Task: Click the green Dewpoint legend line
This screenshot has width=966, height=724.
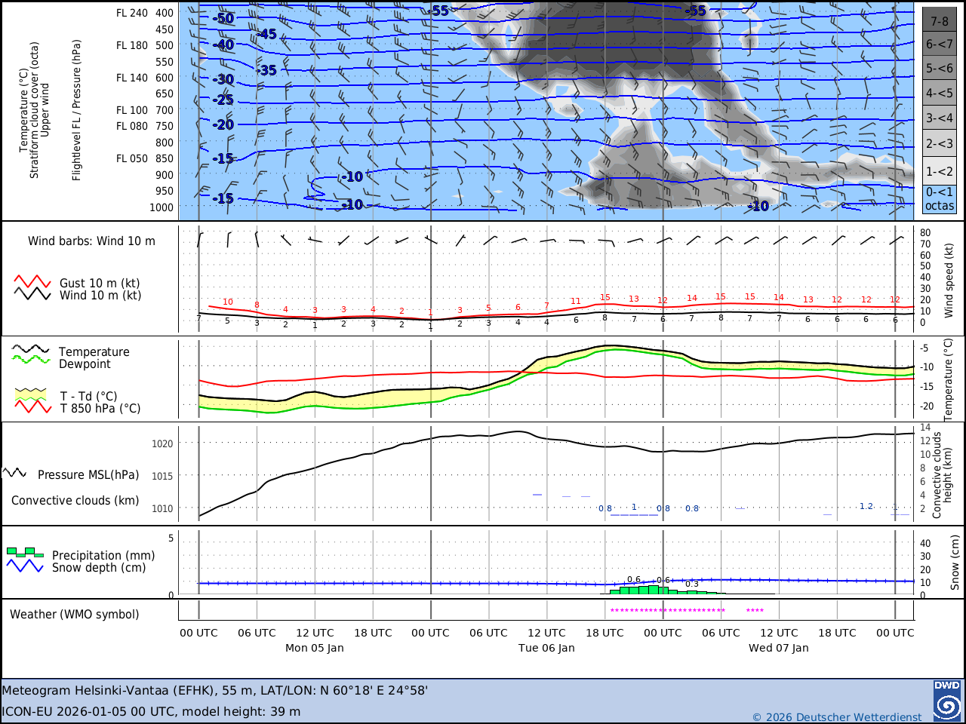Action: coord(30,360)
